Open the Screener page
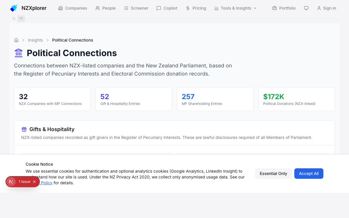This screenshot has width=349, height=218. (x=136, y=8)
